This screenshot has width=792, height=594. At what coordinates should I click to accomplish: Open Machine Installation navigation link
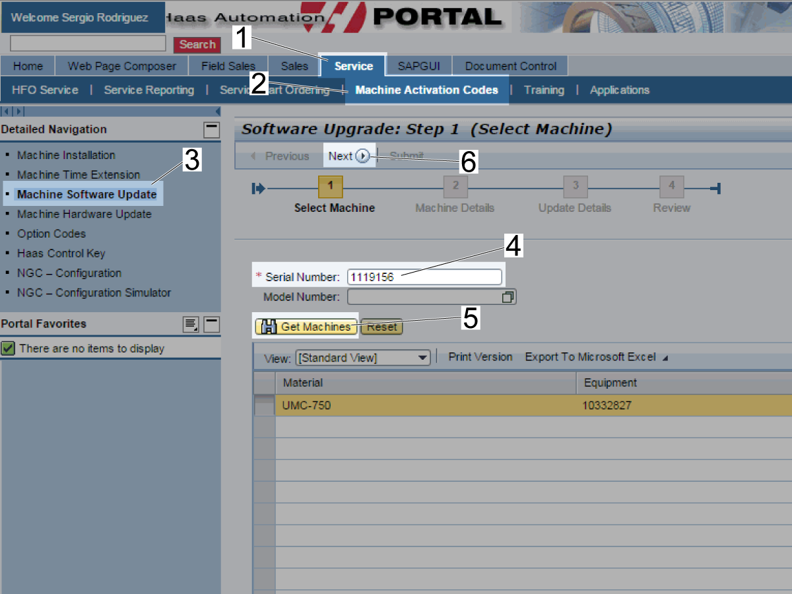click(66, 155)
